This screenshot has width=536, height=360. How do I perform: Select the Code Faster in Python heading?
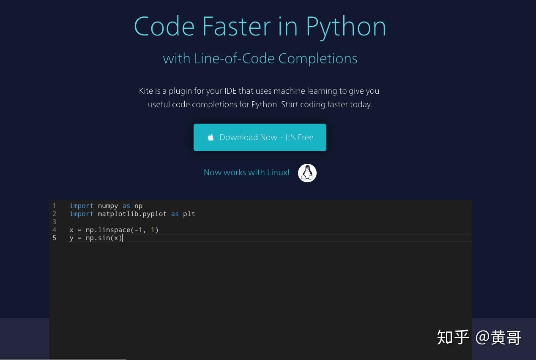[x=260, y=27]
